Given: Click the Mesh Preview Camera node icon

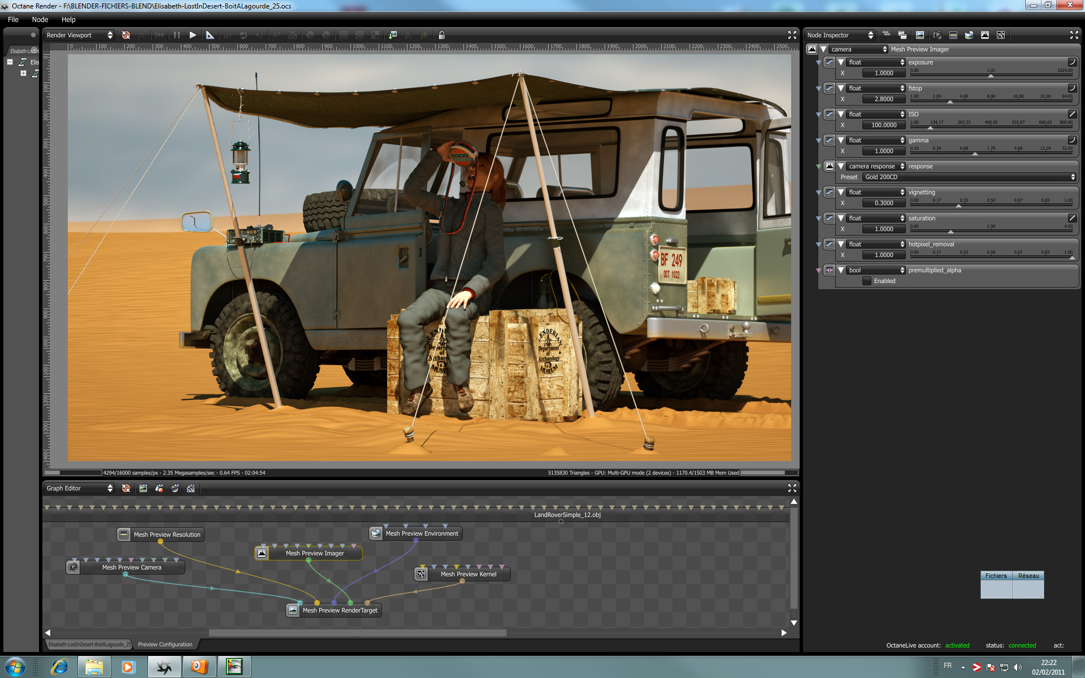Looking at the screenshot, I should coord(73,567).
